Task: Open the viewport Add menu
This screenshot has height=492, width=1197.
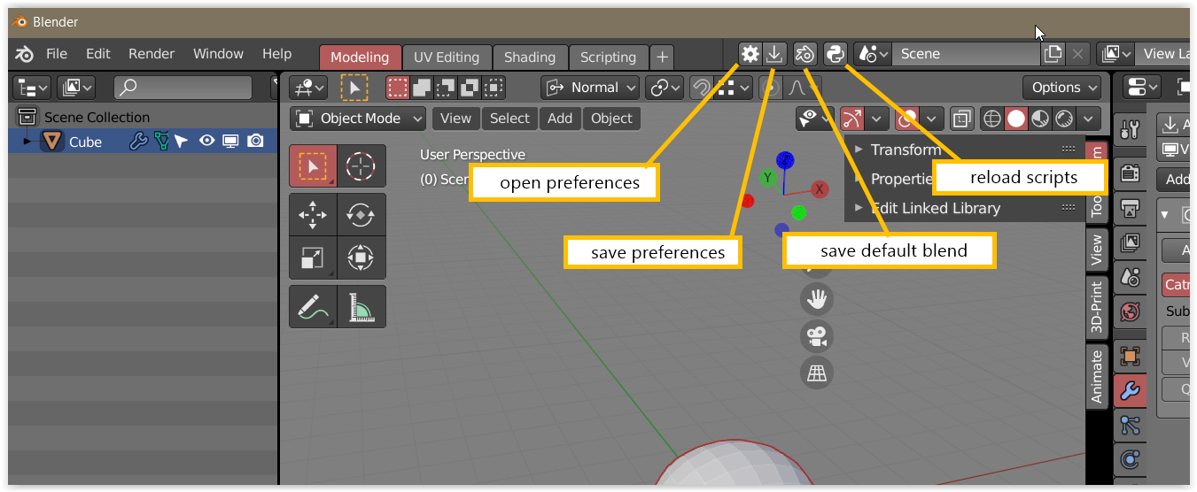Action: coord(560,118)
